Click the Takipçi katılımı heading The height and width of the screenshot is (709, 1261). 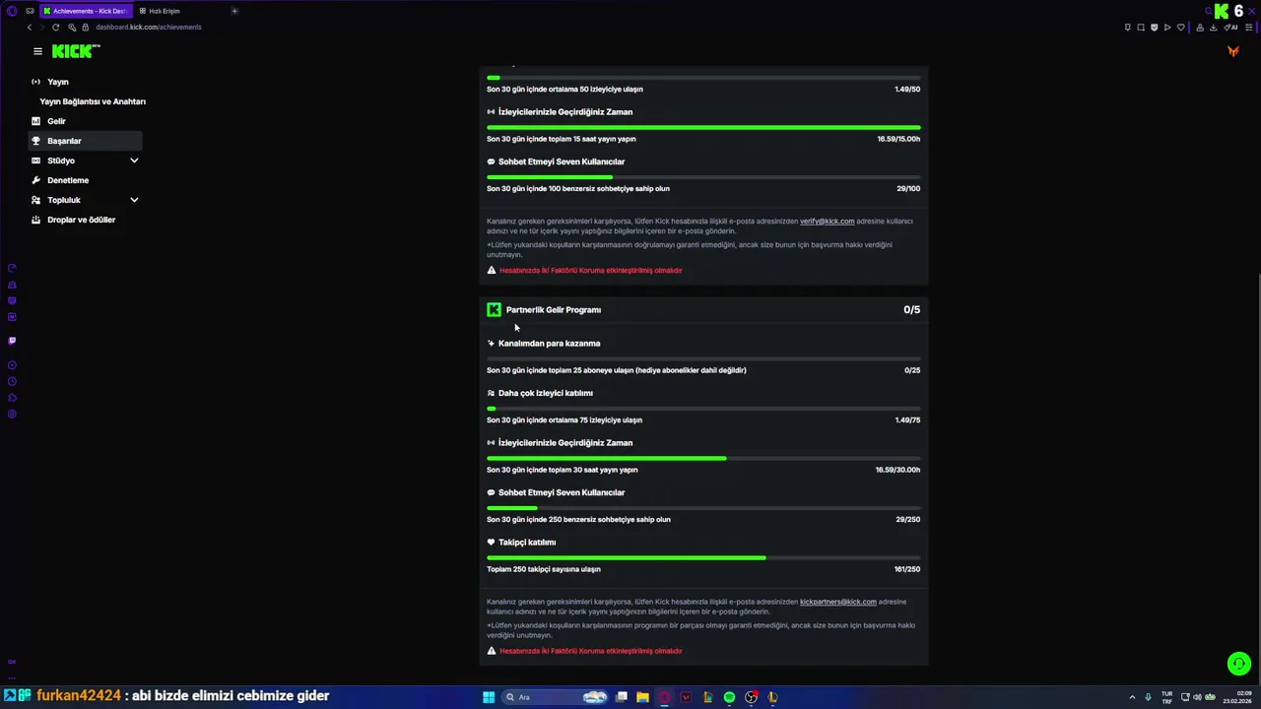(x=527, y=543)
